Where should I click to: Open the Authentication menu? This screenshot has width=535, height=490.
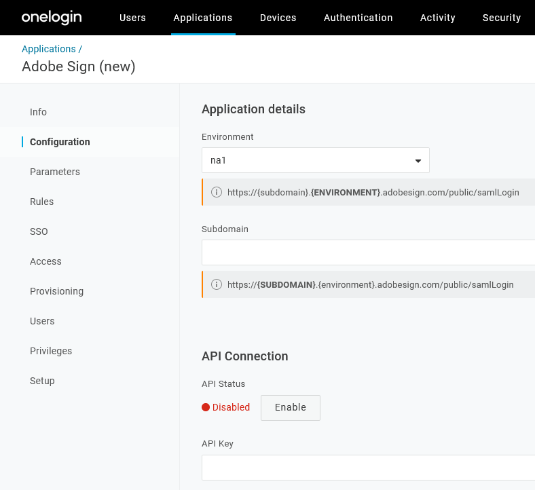[x=358, y=18]
